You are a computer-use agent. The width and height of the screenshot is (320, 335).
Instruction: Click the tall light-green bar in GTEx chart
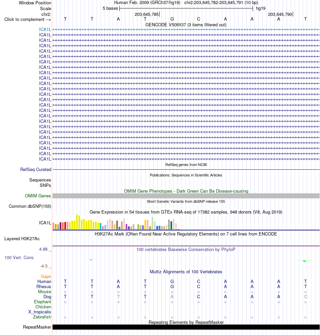pos(153,223)
